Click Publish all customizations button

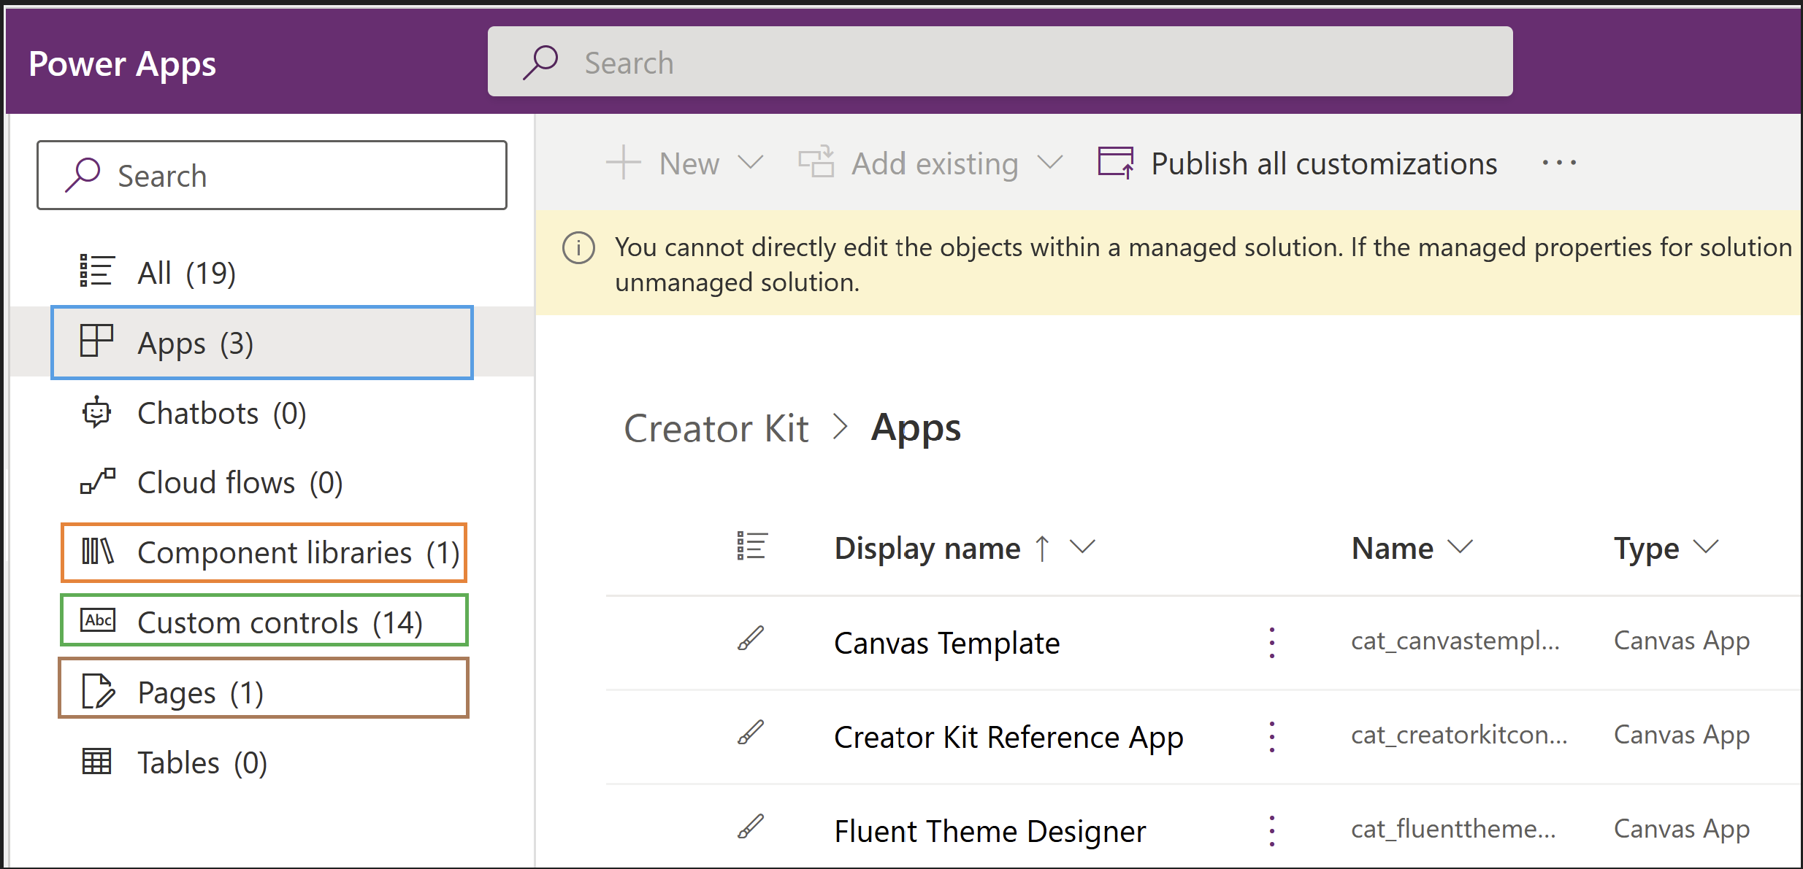(x=1298, y=163)
